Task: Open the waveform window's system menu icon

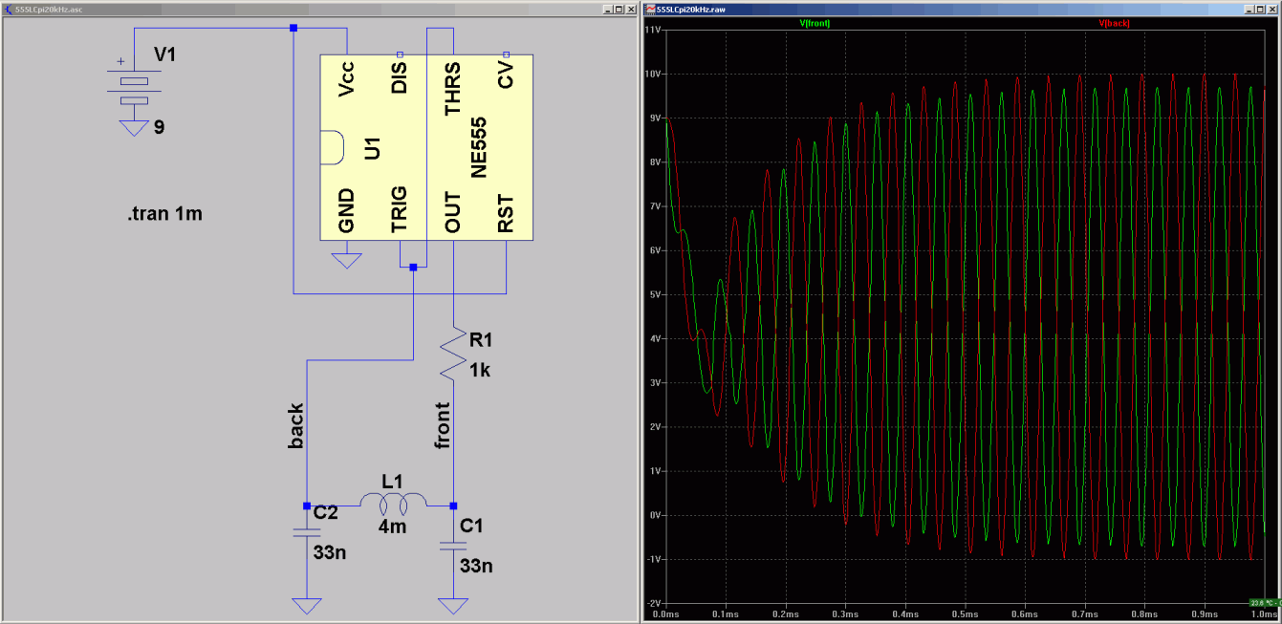Action: pyautogui.click(x=651, y=9)
